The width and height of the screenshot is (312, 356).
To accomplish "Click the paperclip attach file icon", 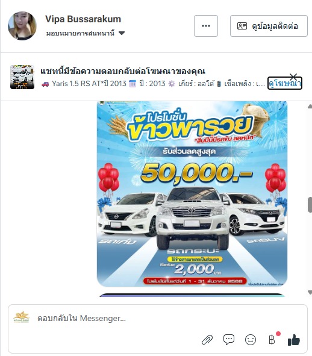I will 207,340.
